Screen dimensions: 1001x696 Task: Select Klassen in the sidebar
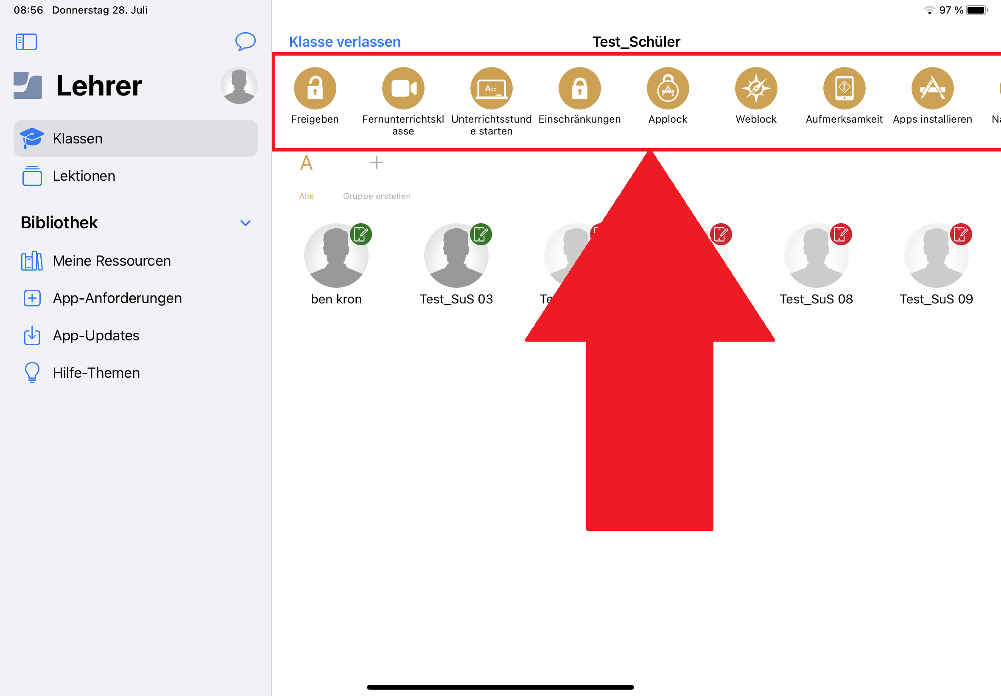(136, 138)
